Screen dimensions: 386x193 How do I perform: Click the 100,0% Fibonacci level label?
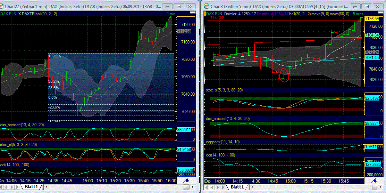coord(54,56)
